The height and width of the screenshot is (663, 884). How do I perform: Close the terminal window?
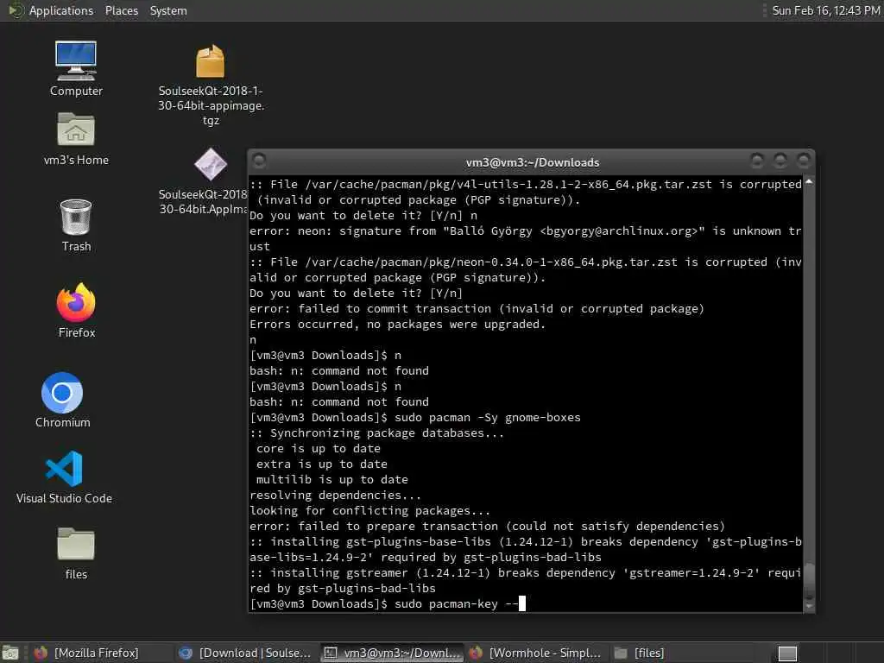click(x=804, y=161)
